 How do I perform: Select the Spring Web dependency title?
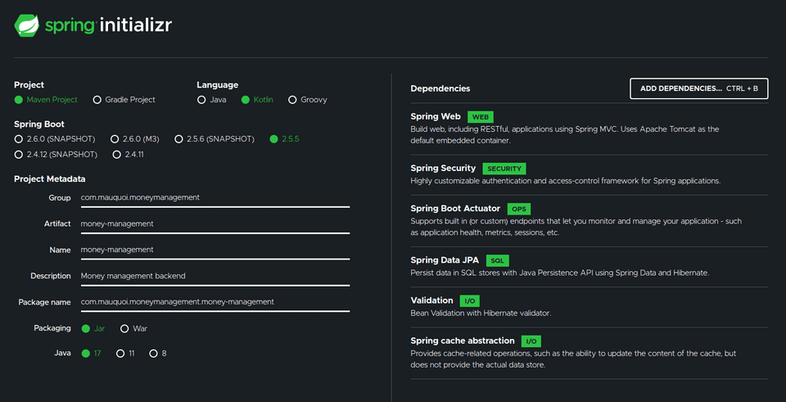pos(435,116)
